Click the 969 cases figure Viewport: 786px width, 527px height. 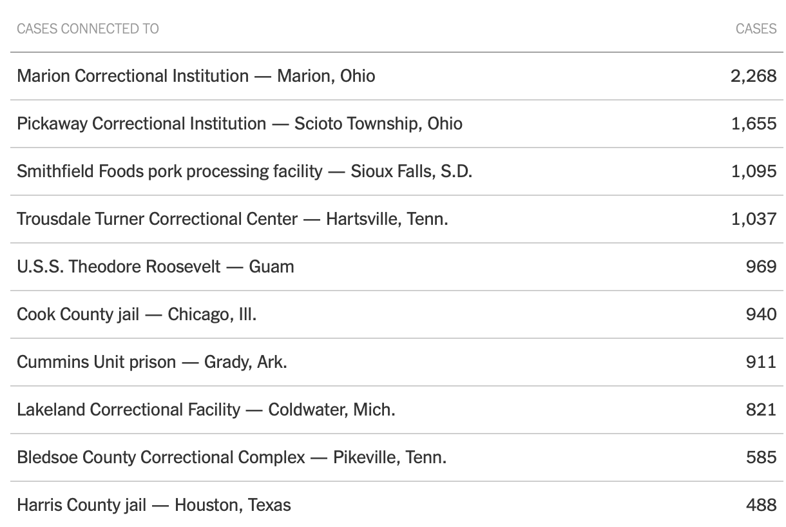(x=761, y=267)
